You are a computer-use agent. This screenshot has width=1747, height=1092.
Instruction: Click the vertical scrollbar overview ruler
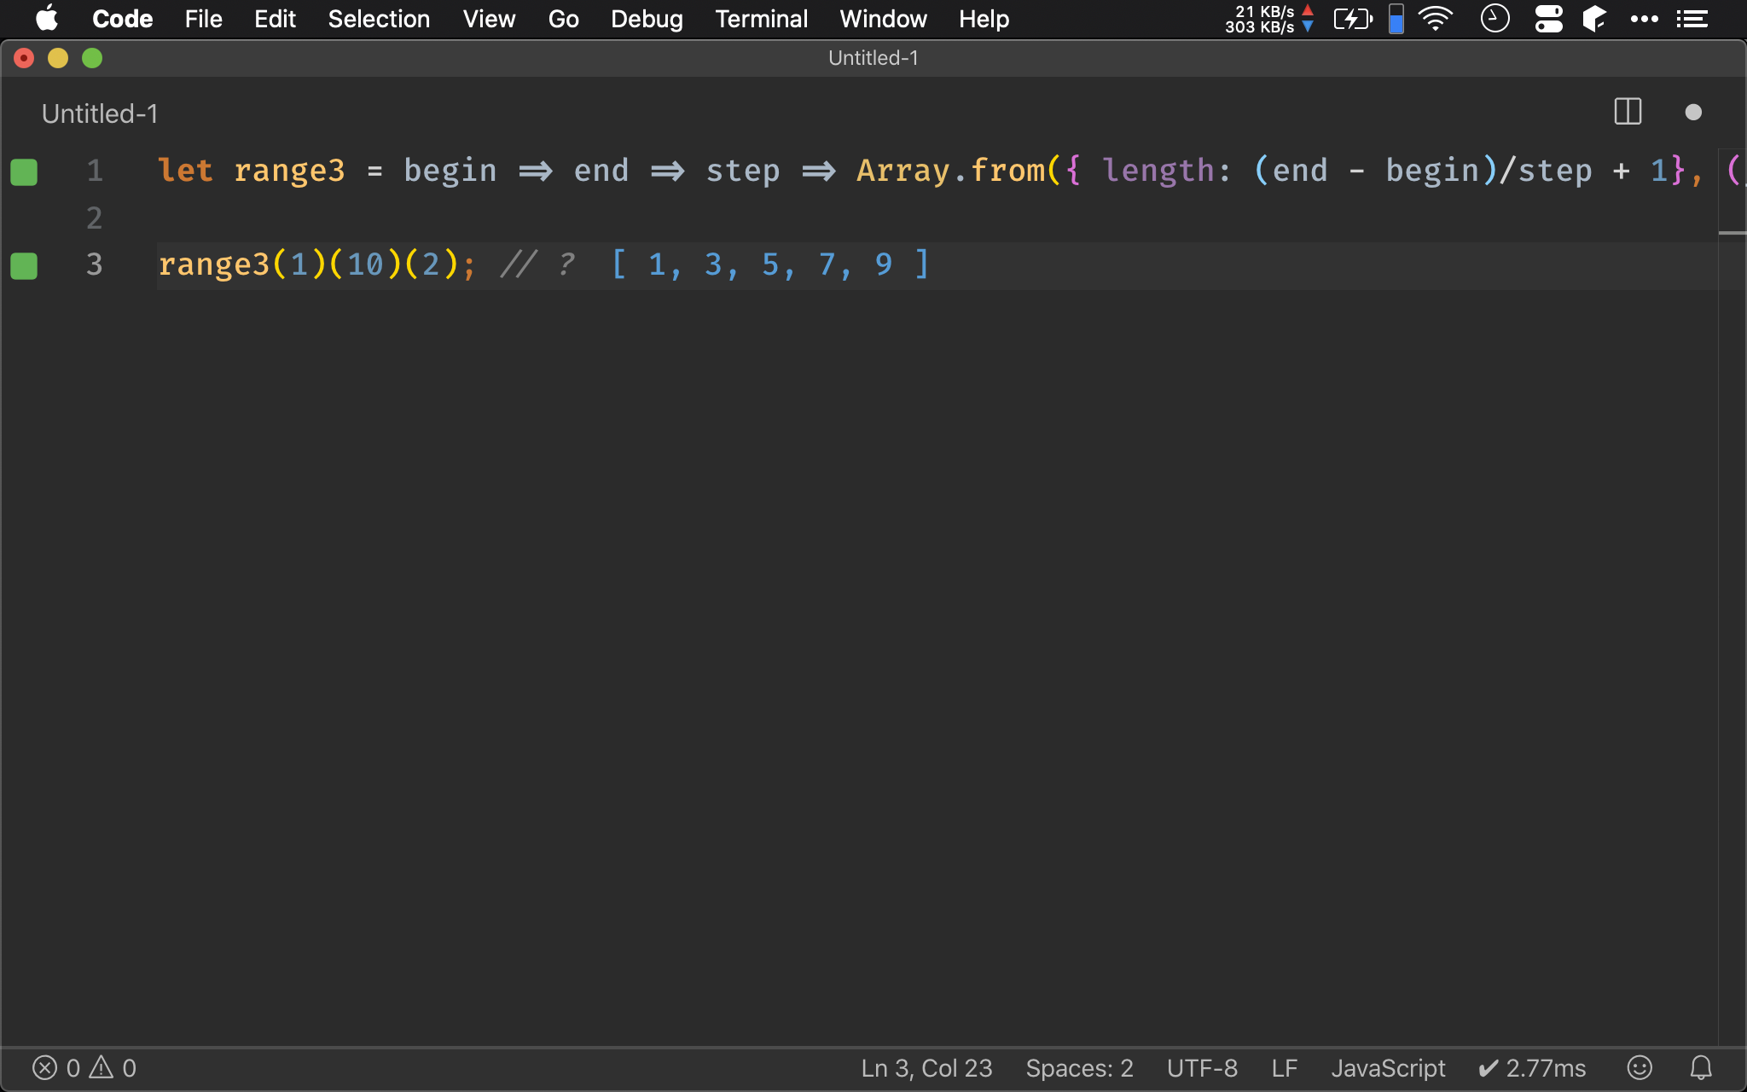pos(1732,595)
